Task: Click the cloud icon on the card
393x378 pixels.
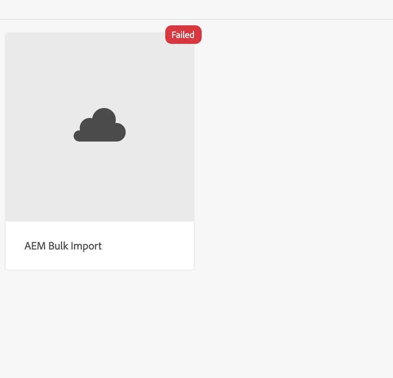Action: point(100,125)
